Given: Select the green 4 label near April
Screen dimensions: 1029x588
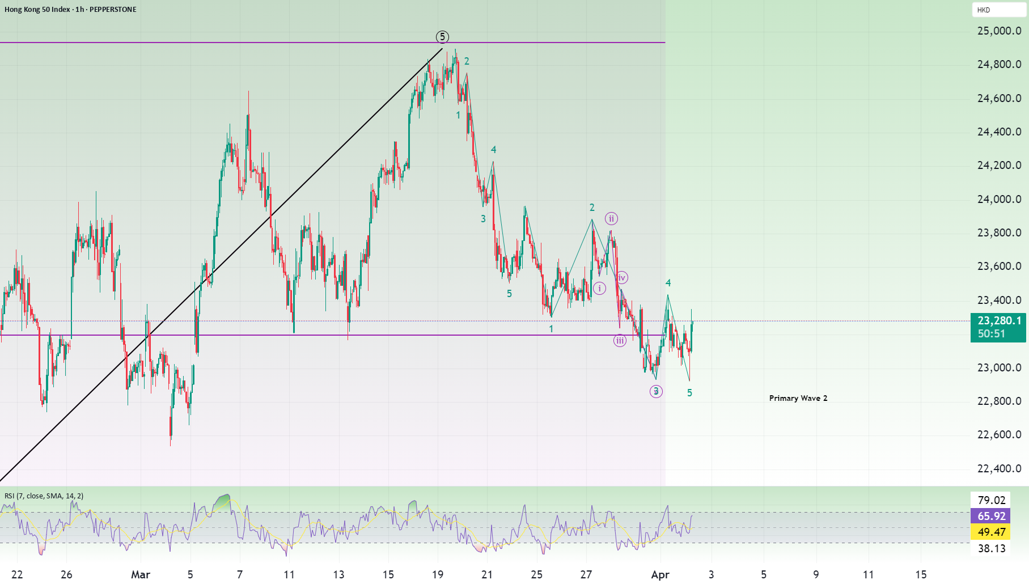Looking at the screenshot, I should pyautogui.click(x=668, y=282).
